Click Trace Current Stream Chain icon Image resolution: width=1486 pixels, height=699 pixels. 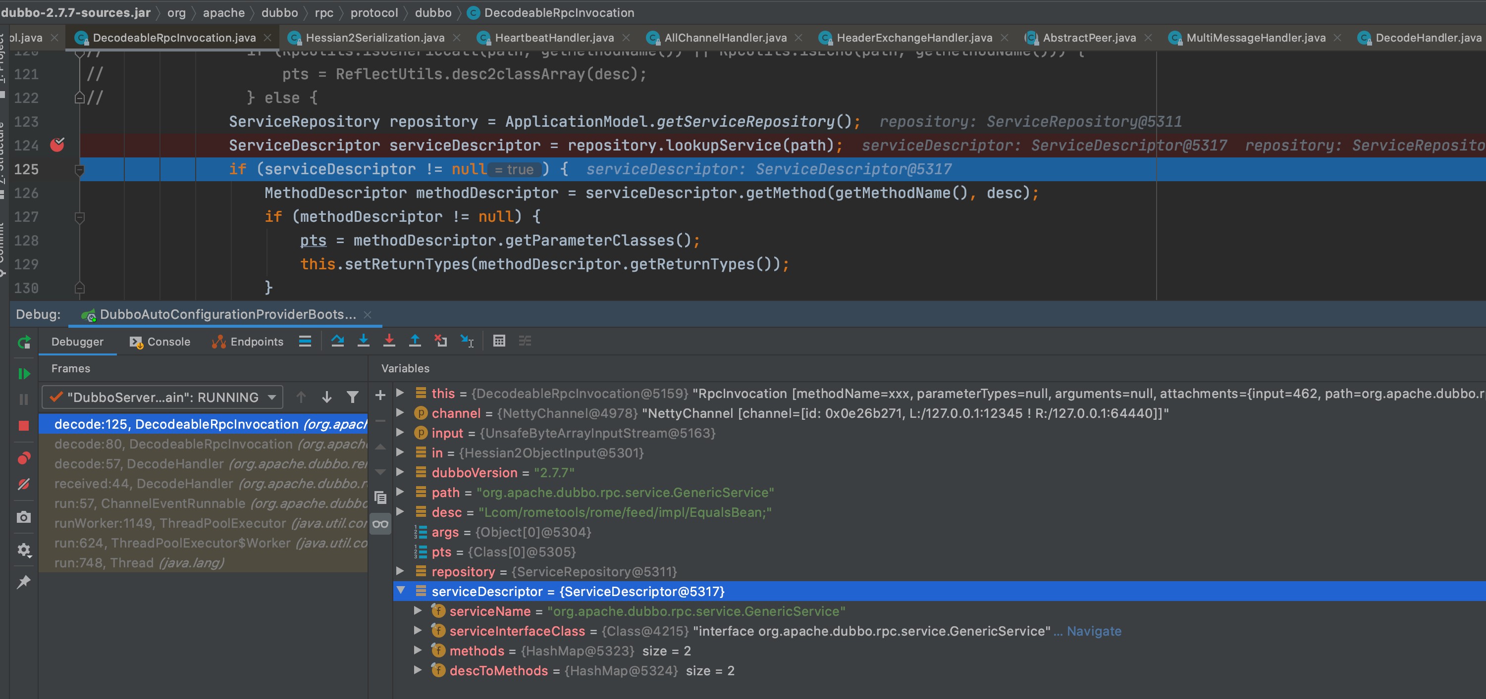point(525,341)
